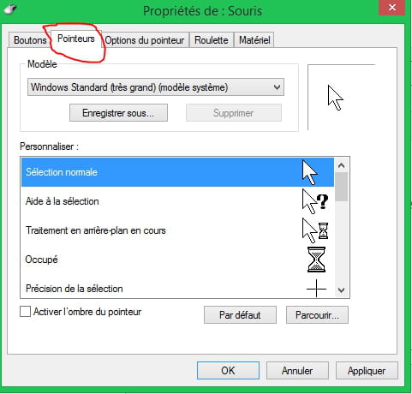Enable the pointer shadow checkbox

25,312
